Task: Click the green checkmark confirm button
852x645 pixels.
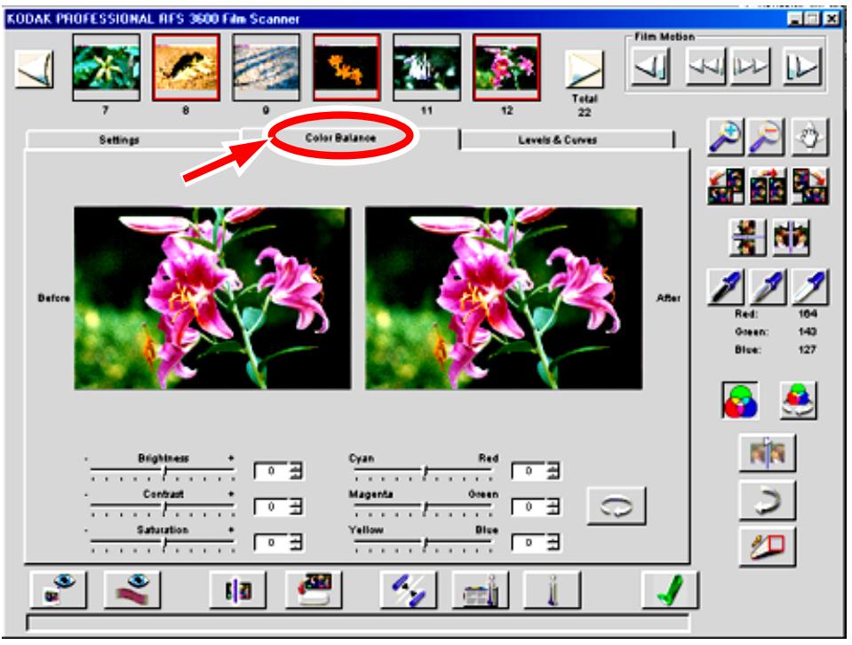Action: click(670, 590)
